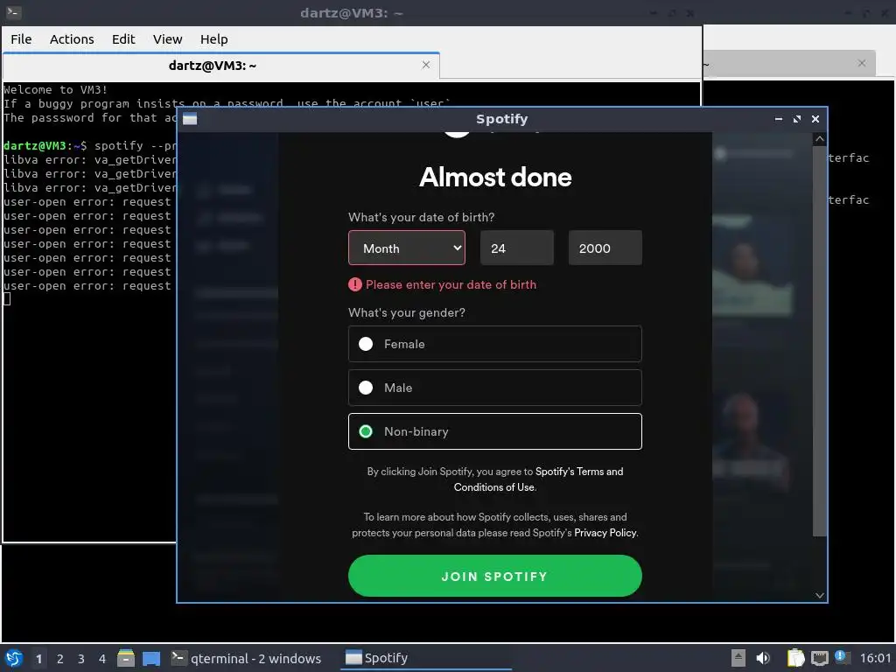Click the 'Welcome to VM3!' terminal line
The height and width of the screenshot is (672, 896).
(x=55, y=90)
